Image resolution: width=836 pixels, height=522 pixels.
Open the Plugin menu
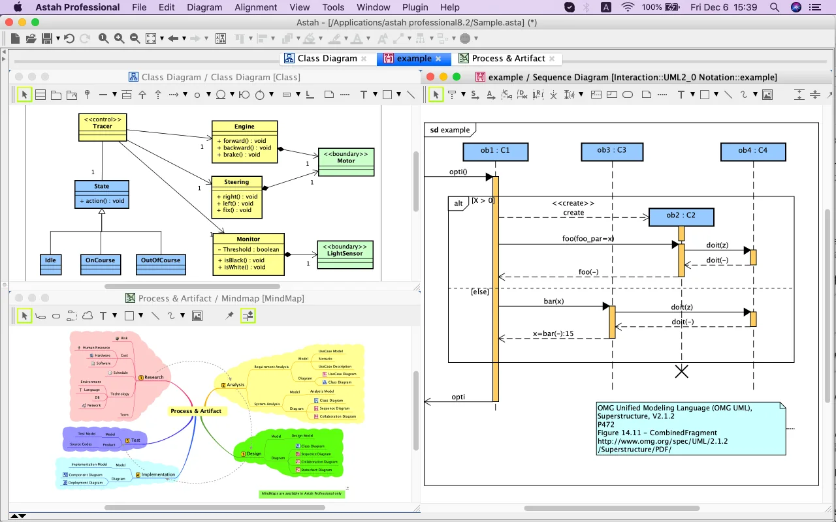pyautogui.click(x=415, y=7)
